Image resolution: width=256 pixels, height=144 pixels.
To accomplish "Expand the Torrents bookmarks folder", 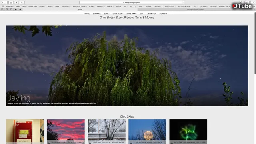I will pyautogui.click(x=214, y=6).
